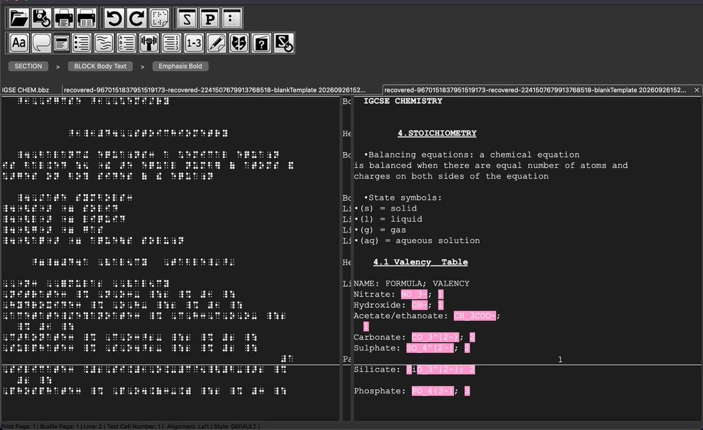The image size is (703, 430).
Task: Select Emphasis Bold breadcrumb
Action: 180,67
